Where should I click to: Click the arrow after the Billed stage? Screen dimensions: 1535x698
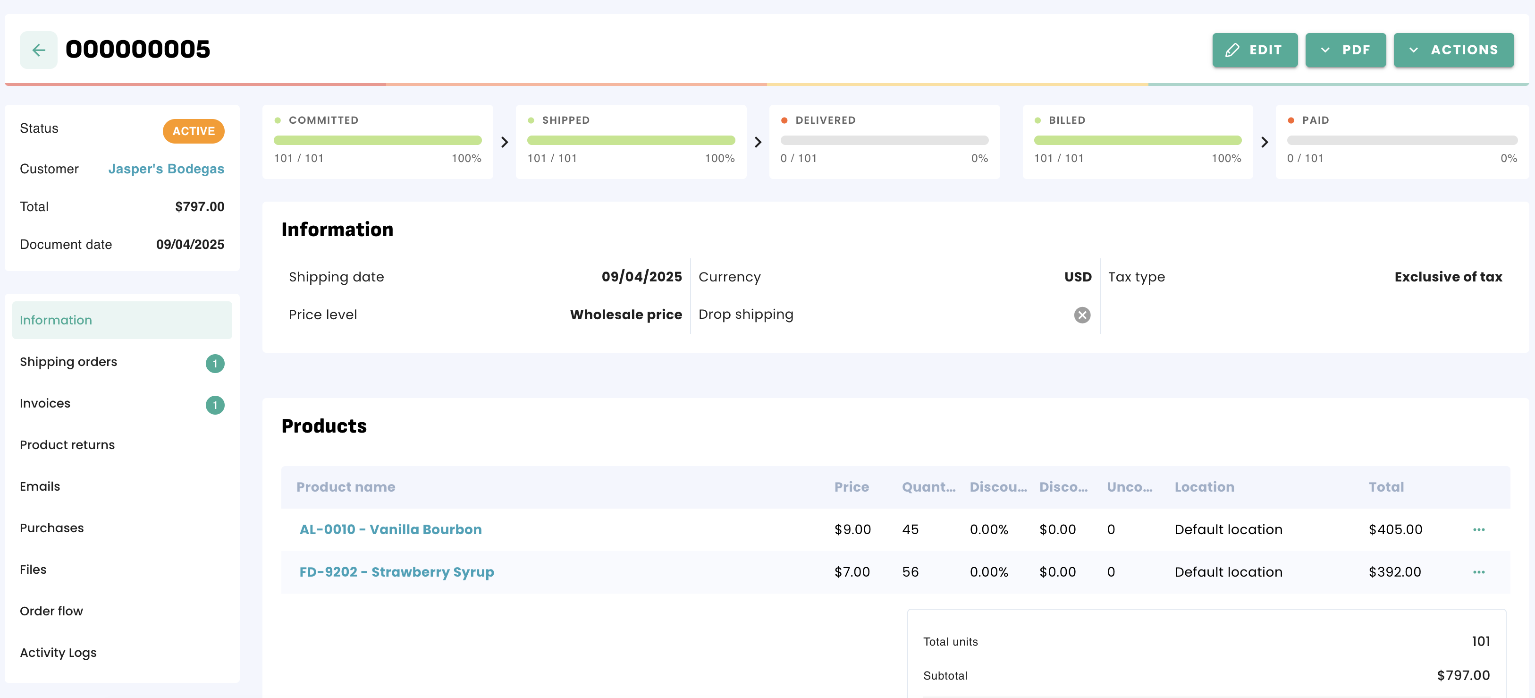pos(1264,142)
